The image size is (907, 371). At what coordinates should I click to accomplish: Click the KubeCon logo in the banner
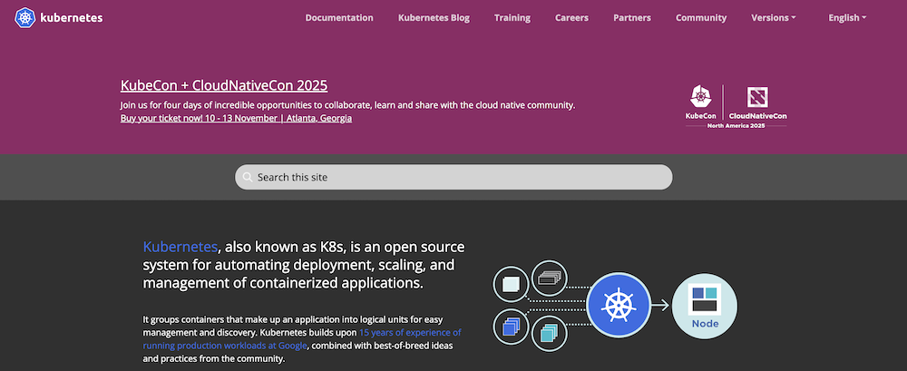click(701, 103)
